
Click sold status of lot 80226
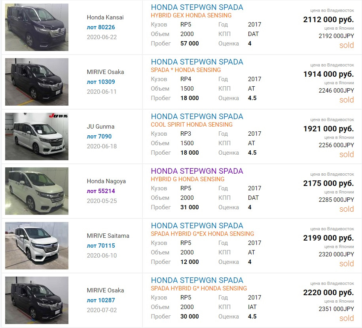[x=347, y=45]
